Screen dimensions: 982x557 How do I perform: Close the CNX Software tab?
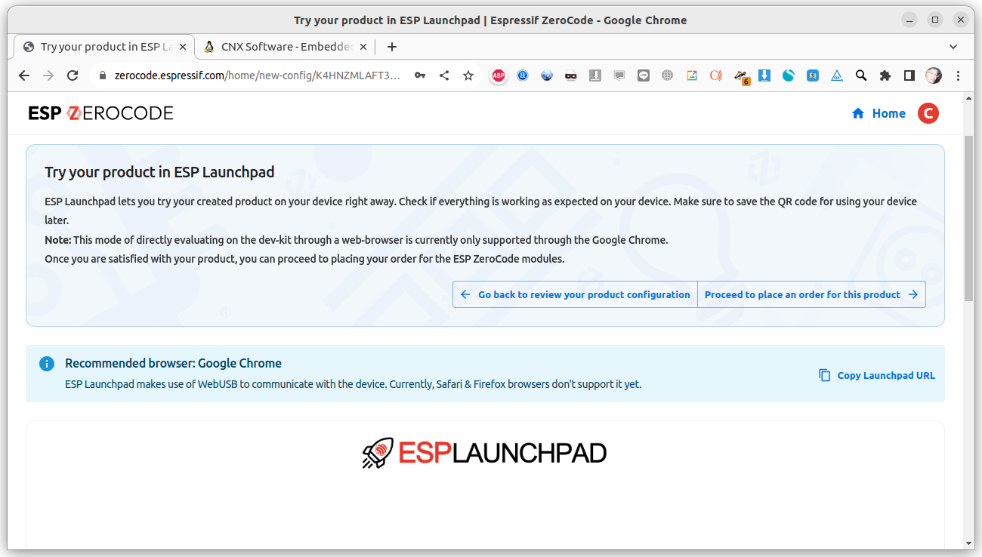(363, 47)
